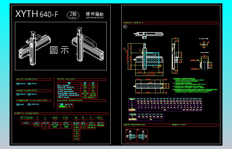Select the '2軸 2-axis' oval badge
Image resolution: width=232 pixels, height=149 pixels.
point(73,15)
